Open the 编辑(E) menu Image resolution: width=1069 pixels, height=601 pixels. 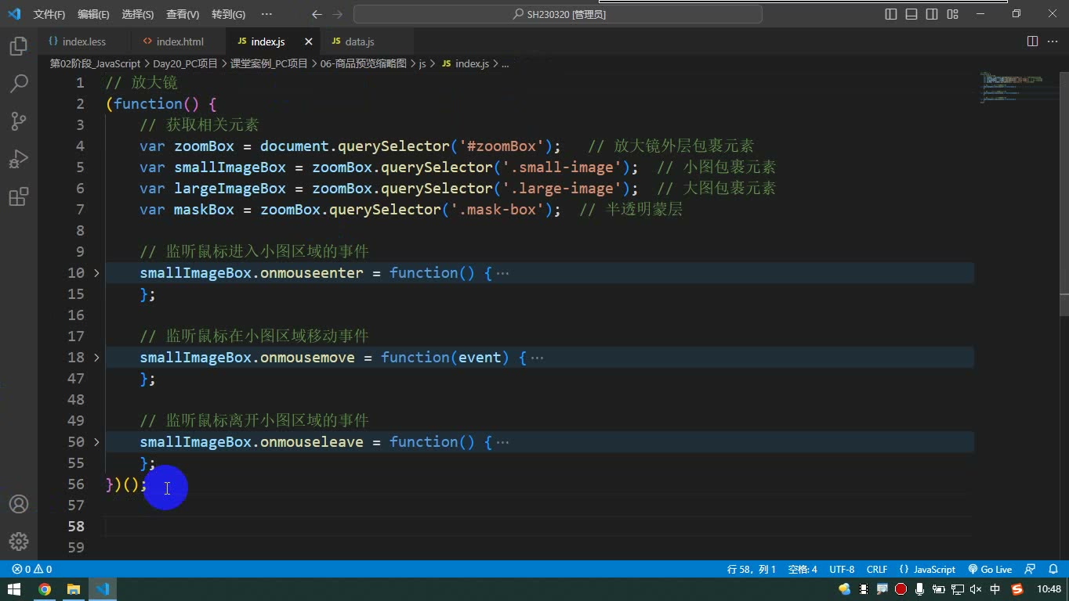point(93,14)
